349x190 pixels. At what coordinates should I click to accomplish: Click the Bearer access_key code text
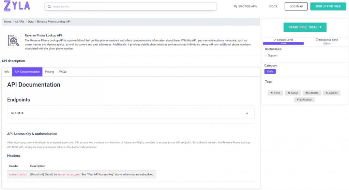(x=69, y=175)
